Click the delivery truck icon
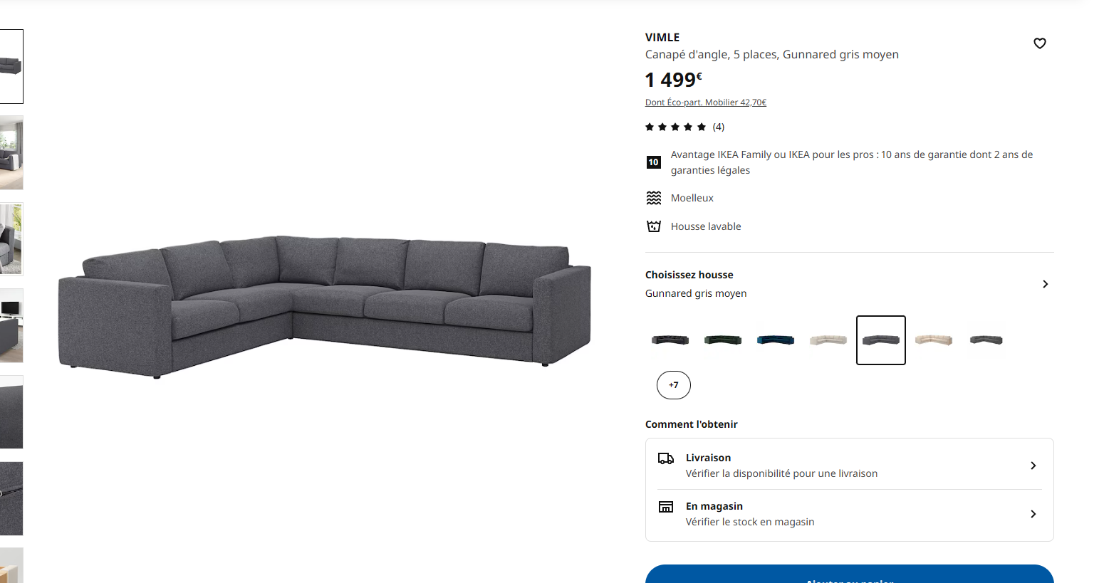This screenshot has width=1104, height=583. coord(665,458)
